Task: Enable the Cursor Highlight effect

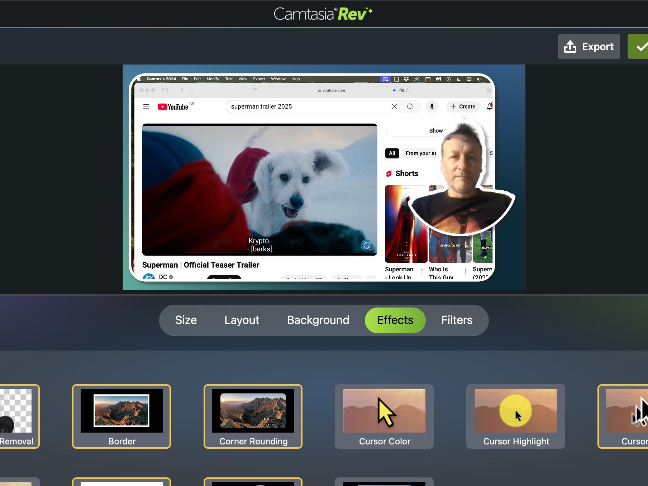Action: 516,416
